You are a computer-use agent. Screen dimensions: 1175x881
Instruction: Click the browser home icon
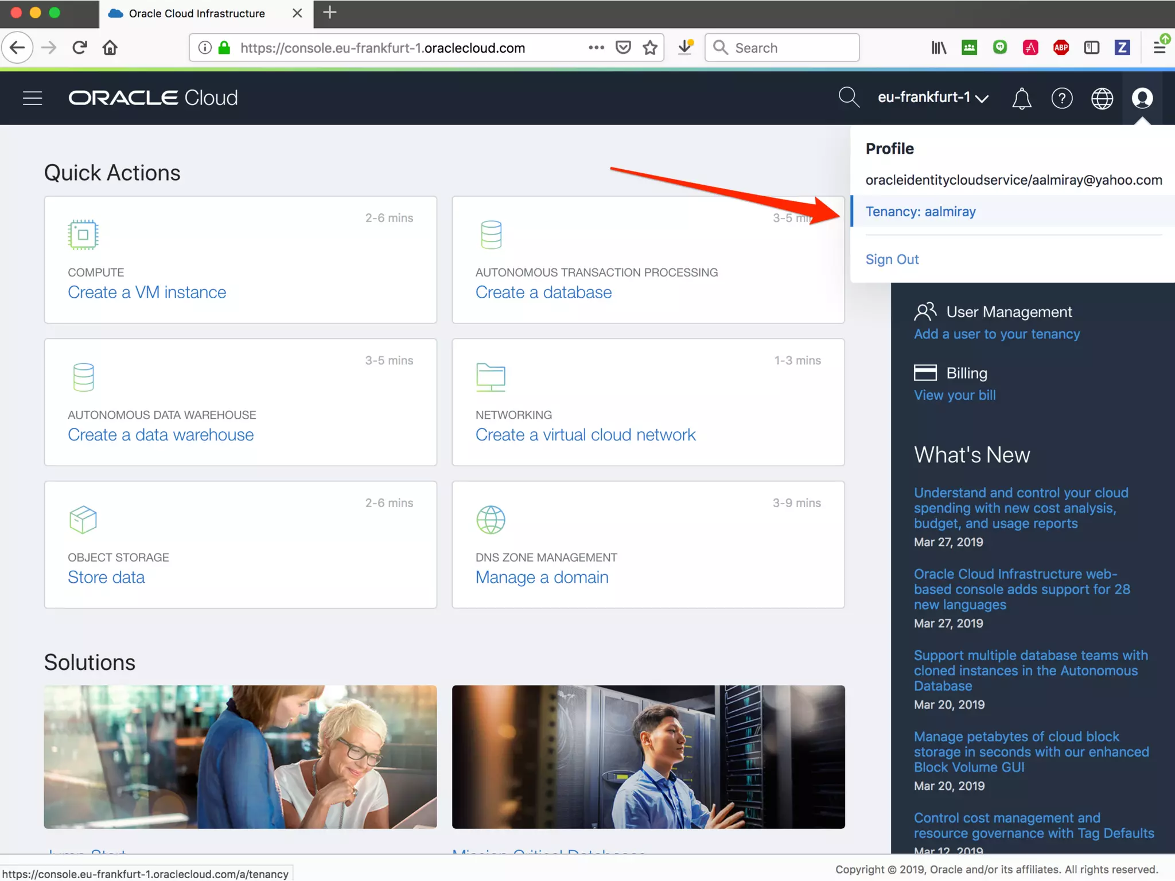click(110, 48)
